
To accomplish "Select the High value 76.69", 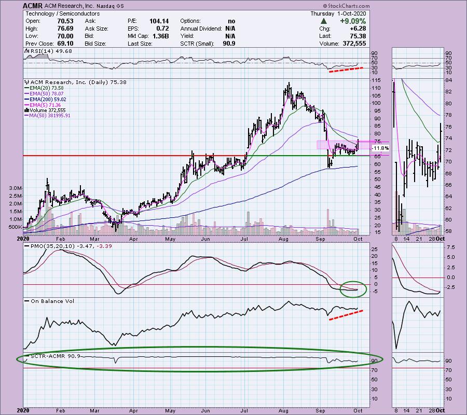I will [x=65, y=29].
